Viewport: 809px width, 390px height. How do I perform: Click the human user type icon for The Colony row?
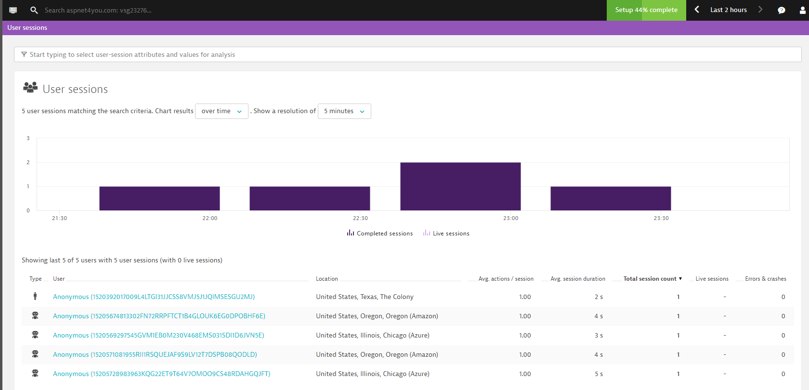(x=35, y=297)
